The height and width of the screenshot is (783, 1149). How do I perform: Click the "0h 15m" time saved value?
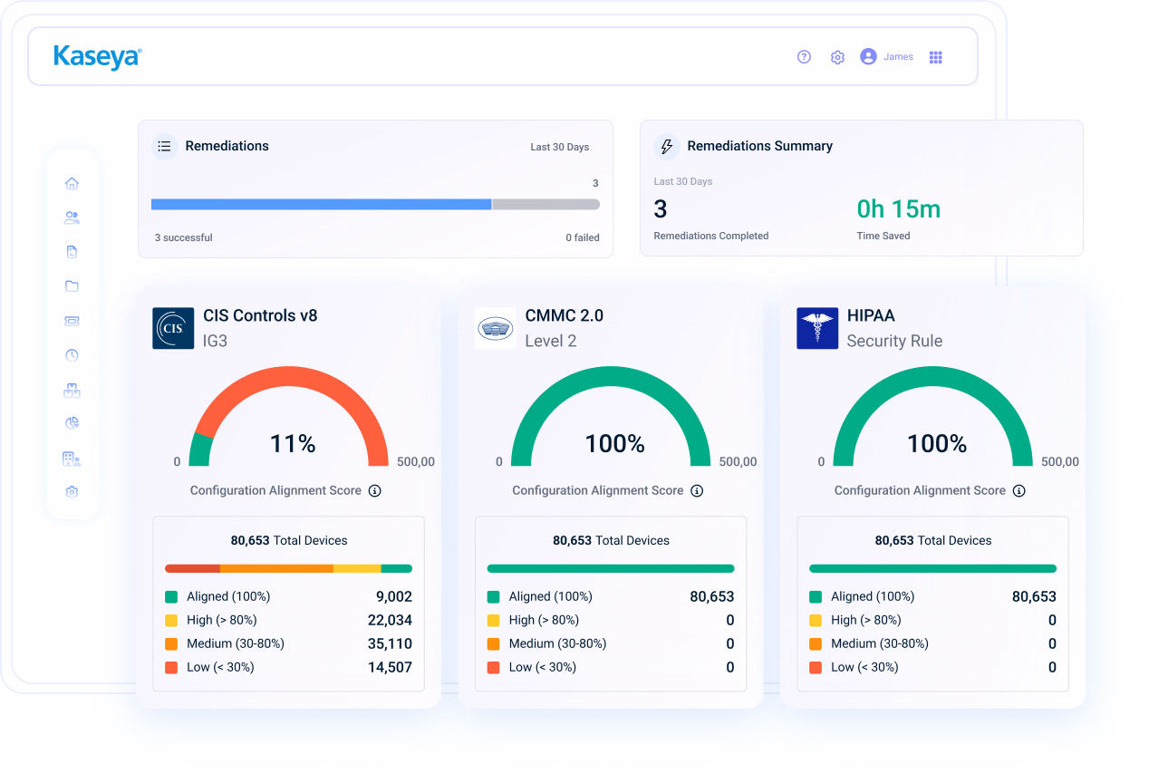[x=899, y=209]
